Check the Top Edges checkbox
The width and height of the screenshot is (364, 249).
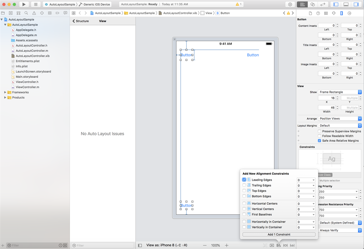click(244, 190)
